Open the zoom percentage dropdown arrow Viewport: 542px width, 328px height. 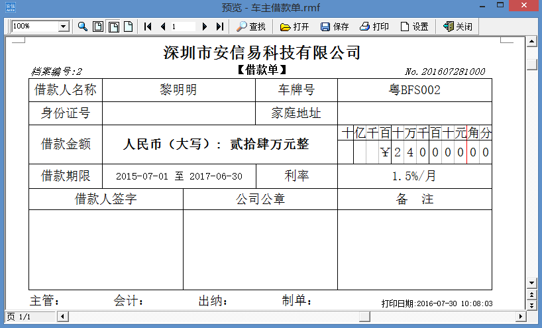[64, 27]
